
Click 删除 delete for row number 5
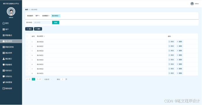(180, 60)
